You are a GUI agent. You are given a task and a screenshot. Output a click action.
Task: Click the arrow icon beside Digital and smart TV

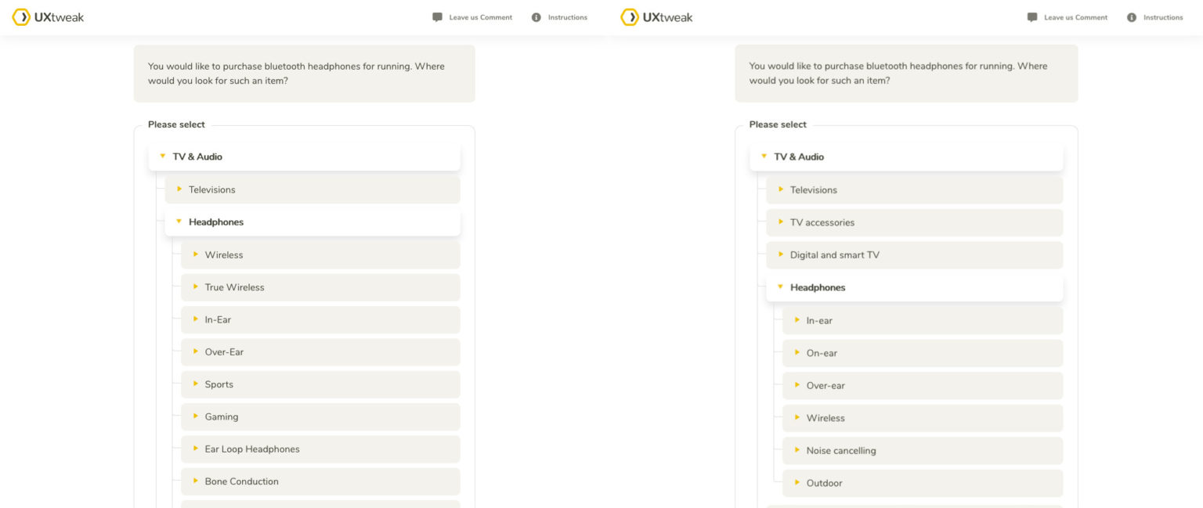click(781, 254)
